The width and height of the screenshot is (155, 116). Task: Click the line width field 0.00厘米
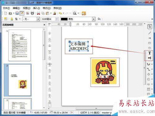pyautogui.click(x=49, y=19)
